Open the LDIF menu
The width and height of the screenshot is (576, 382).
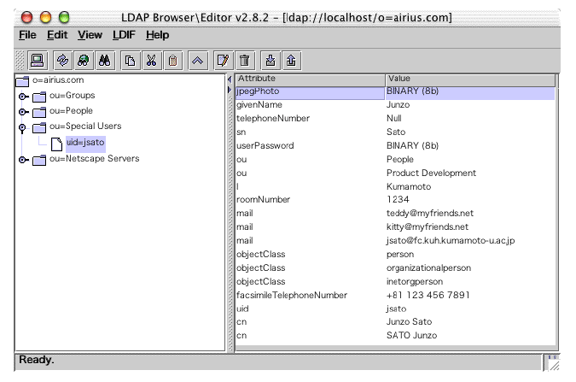click(x=125, y=35)
